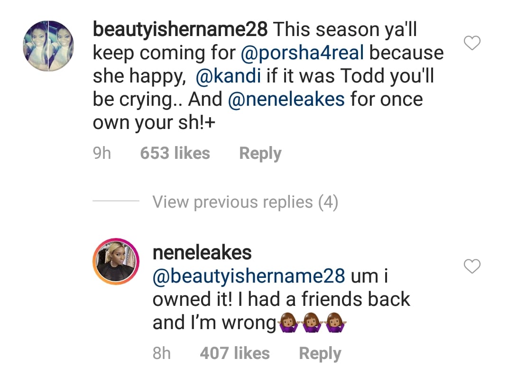507x377 pixels.
Task: Click the bold neneleakes username
Action: [202, 253]
